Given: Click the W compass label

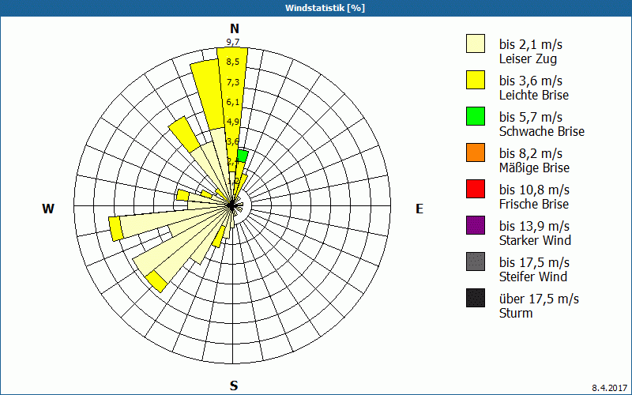Looking at the screenshot, I should [x=48, y=209].
